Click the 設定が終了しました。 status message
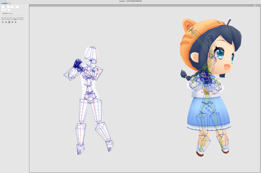This screenshot has width=261, height=173. pyautogui.click(x=8, y=14)
